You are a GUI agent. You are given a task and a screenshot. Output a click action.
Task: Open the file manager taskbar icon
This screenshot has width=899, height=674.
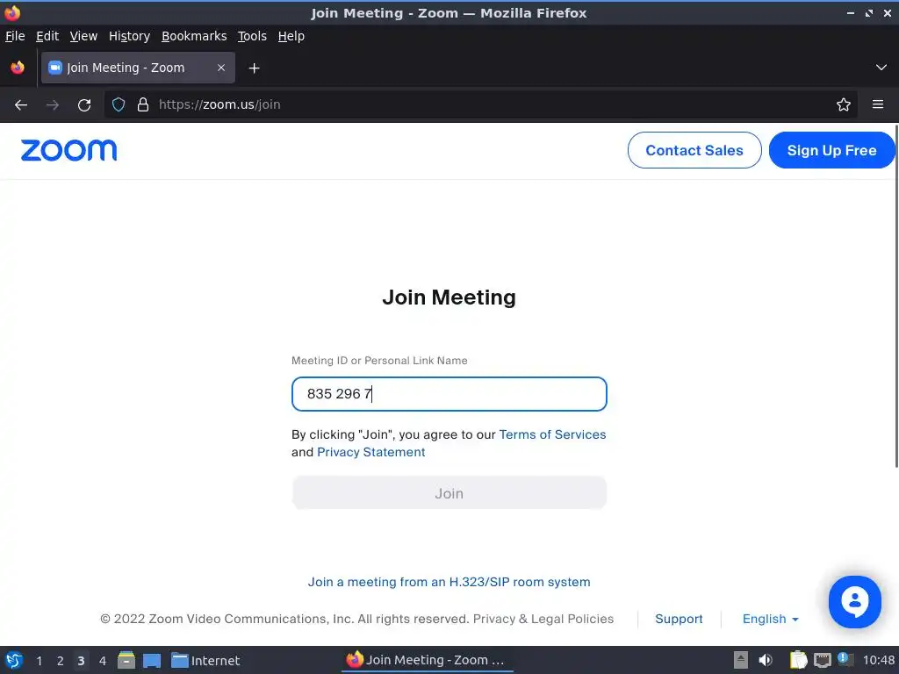126,660
